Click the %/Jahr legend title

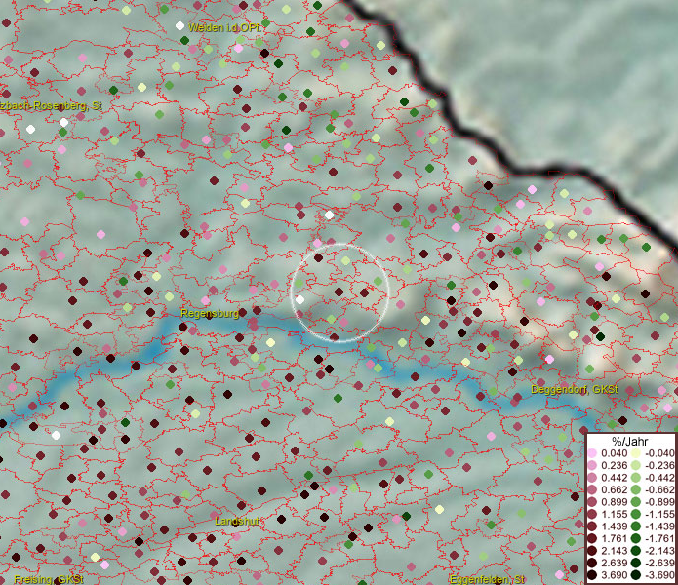coord(629,441)
